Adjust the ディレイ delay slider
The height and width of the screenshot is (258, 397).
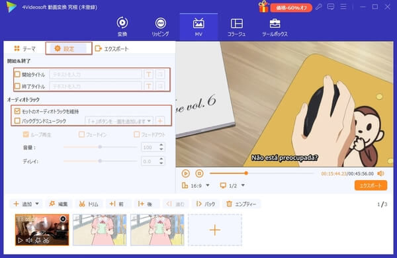[x=101, y=161]
